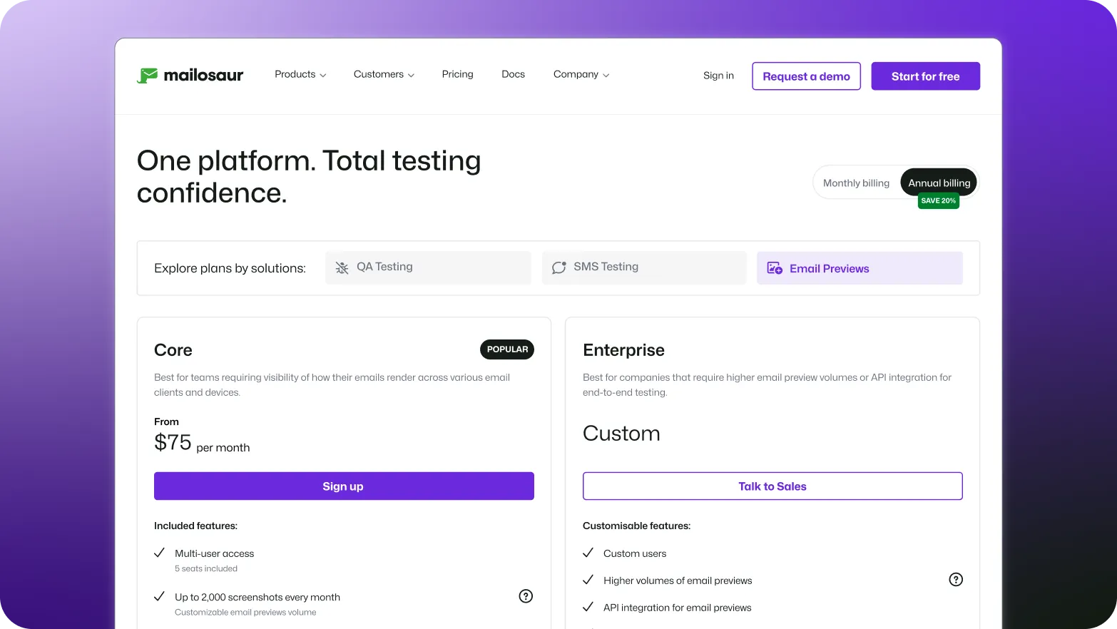
Task: Switch to Monthly billing
Action: [856, 183]
